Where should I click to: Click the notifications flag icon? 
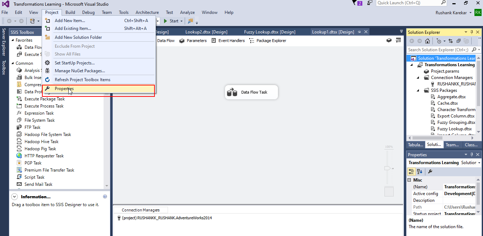[x=354, y=3]
